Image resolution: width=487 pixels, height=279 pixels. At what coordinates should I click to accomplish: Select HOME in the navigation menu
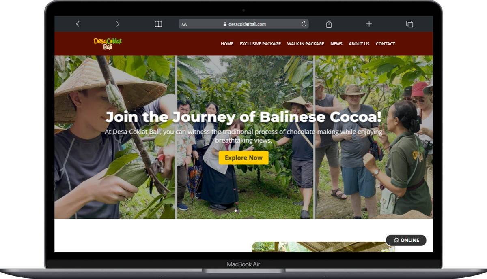pos(227,44)
